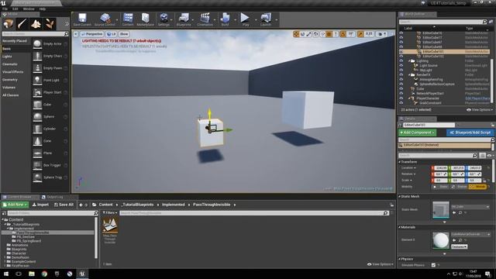Select Foliage mode icon
496x279 pixels.
click(50, 24)
